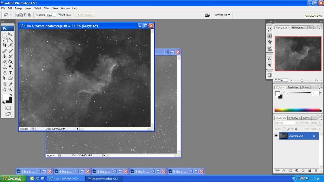Switch to the Histogram tab
This screenshot has width=324, height=182.
[x=297, y=28]
